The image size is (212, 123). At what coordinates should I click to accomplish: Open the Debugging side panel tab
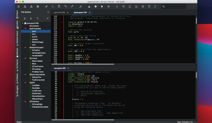(x=17, y=91)
